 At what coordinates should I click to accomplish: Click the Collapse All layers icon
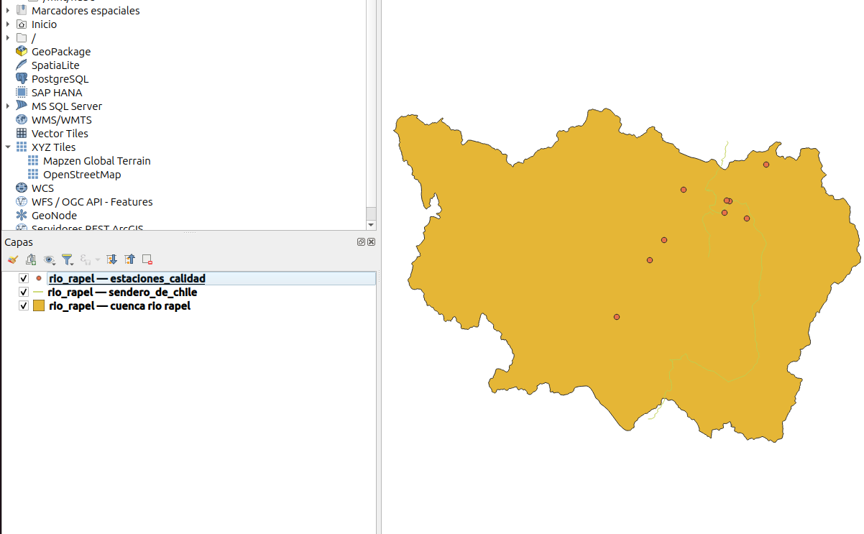(x=129, y=259)
